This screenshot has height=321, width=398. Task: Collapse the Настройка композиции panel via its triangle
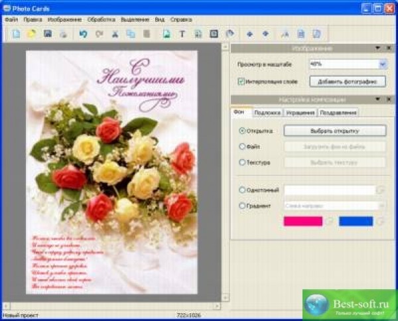pyautogui.click(x=377, y=99)
